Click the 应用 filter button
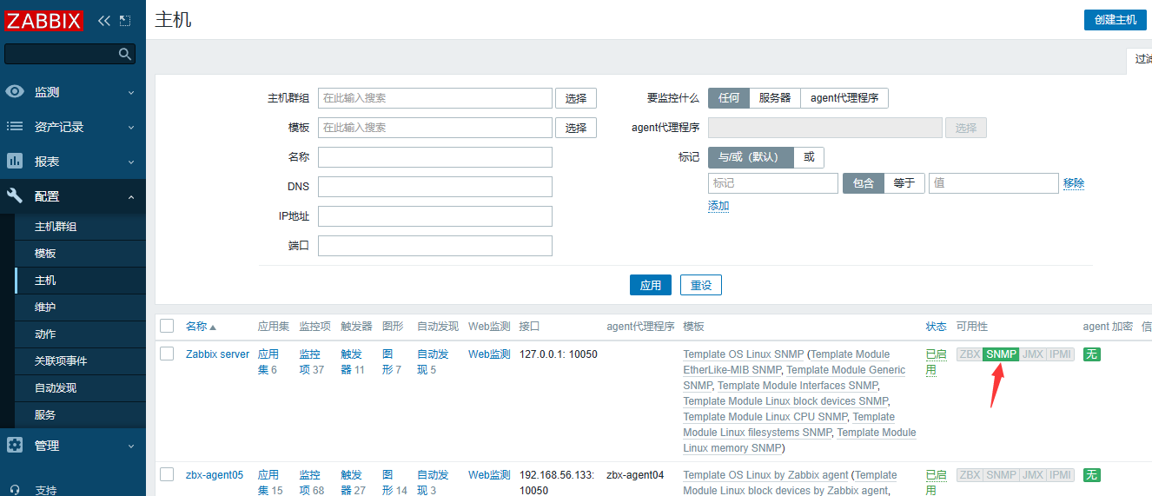1152x496 pixels. [651, 285]
